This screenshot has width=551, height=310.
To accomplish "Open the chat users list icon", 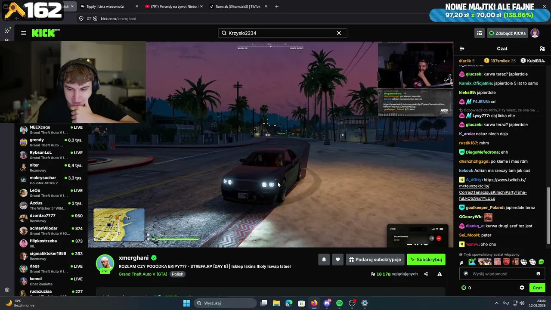I will point(542,49).
